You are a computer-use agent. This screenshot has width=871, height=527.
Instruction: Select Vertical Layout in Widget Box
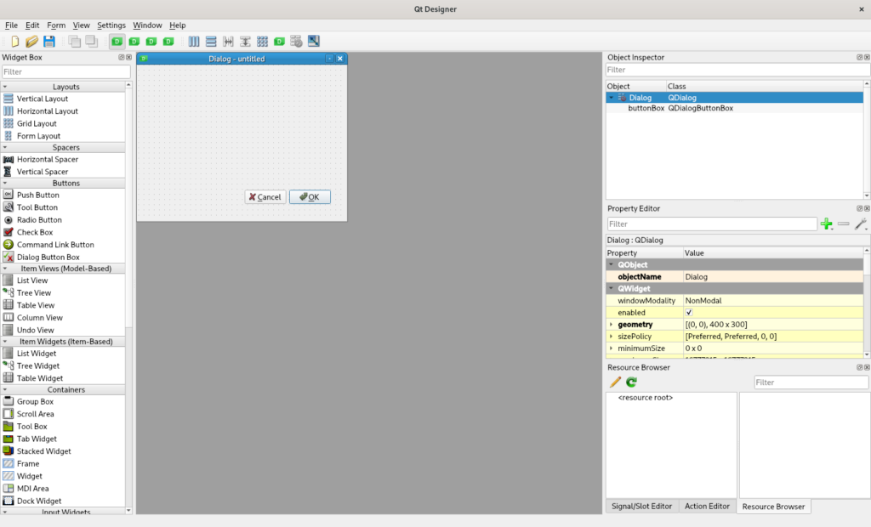[x=43, y=99]
